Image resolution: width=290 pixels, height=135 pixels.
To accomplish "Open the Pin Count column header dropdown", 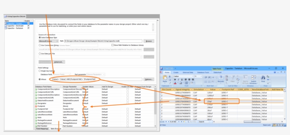I will pyautogui.click(x=173, y=90).
